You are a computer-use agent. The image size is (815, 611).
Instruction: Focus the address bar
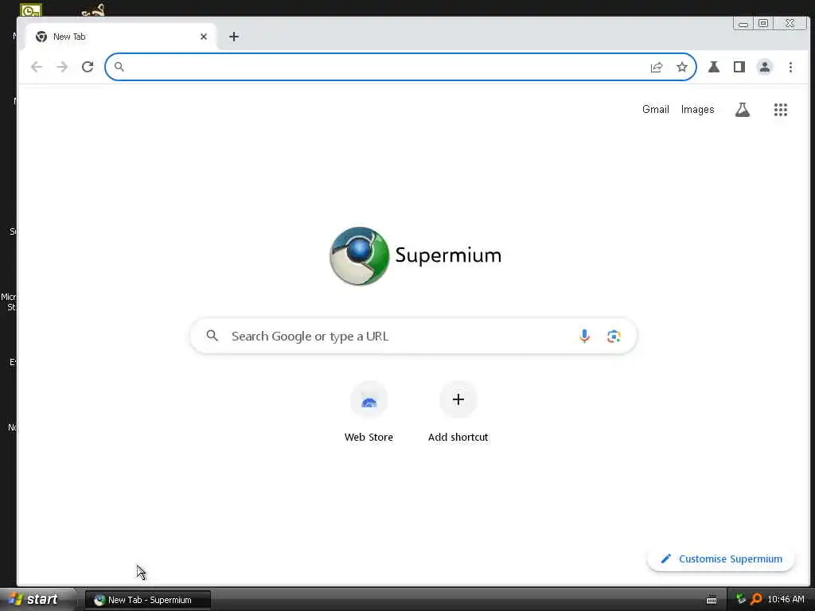coord(400,67)
